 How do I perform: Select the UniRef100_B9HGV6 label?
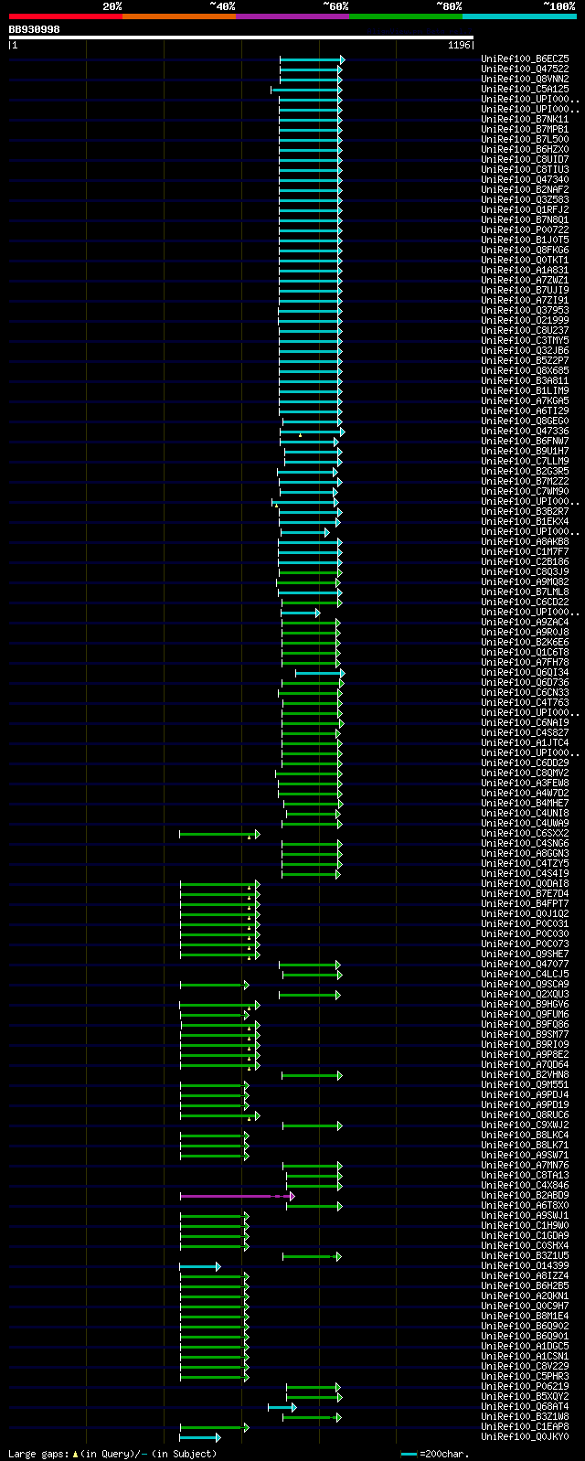[525, 1005]
